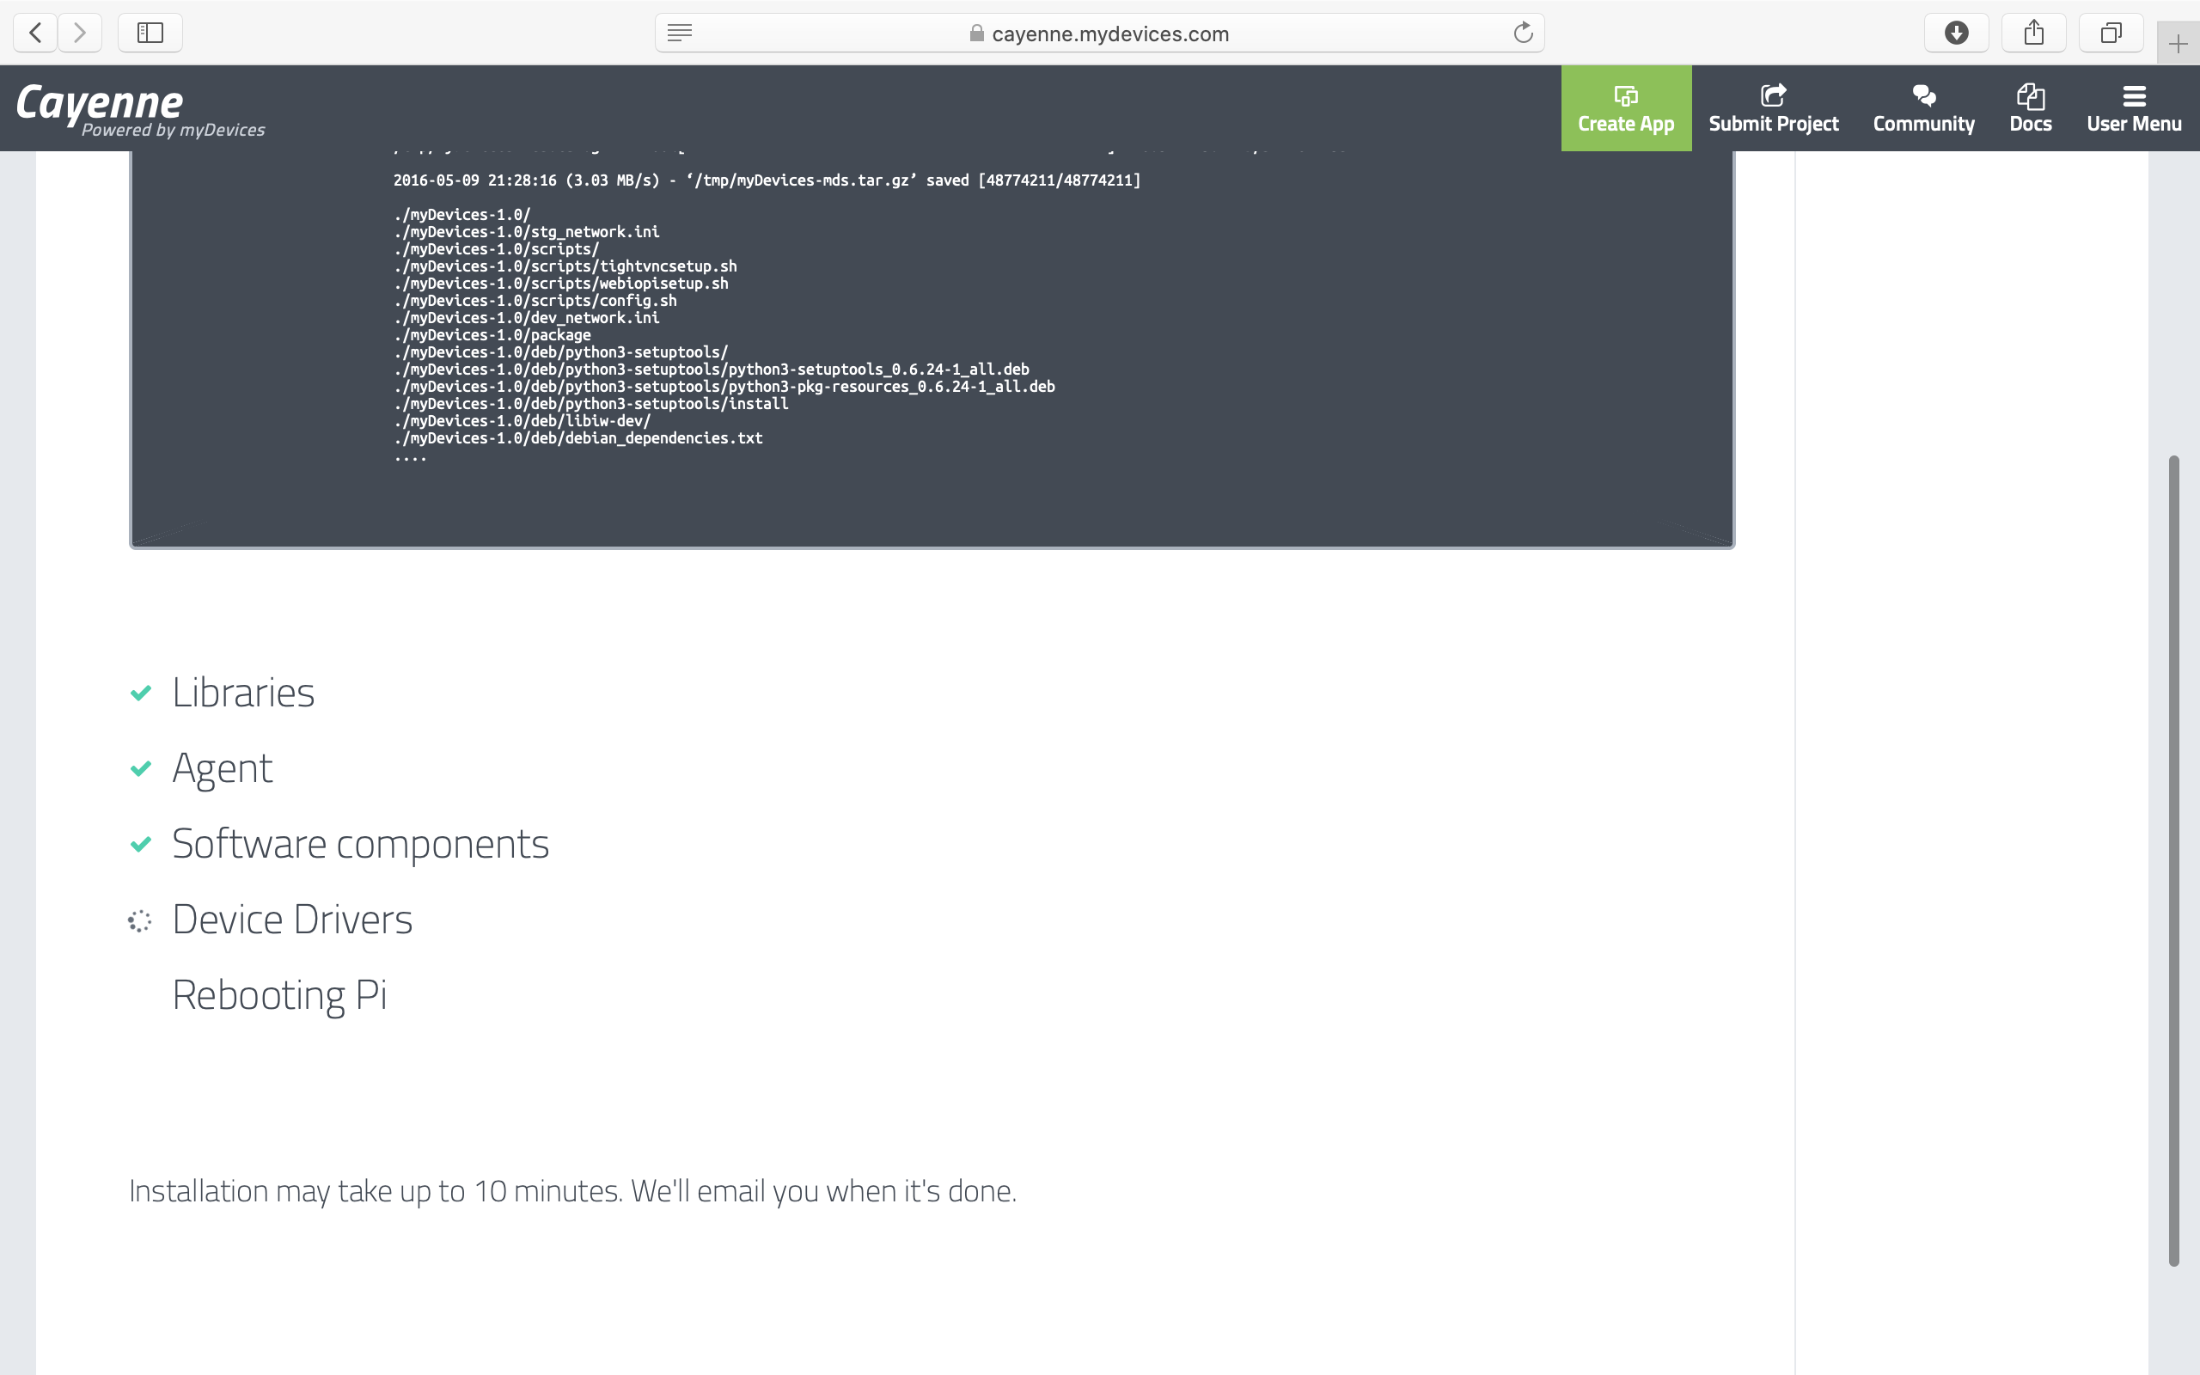Click the cayenne.mydevices.com address field
This screenshot has height=1375, width=2200.
click(1109, 34)
